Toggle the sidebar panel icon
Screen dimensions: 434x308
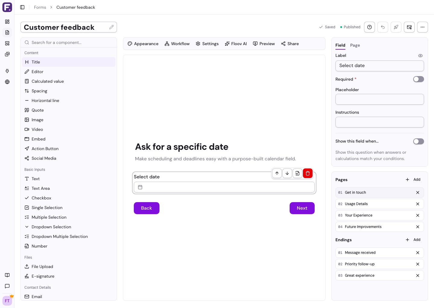(22, 7)
